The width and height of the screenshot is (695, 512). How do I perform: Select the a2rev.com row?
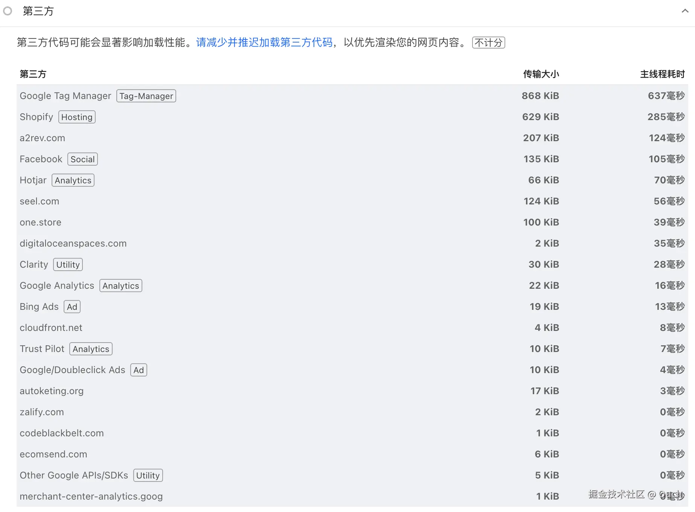(x=352, y=138)
